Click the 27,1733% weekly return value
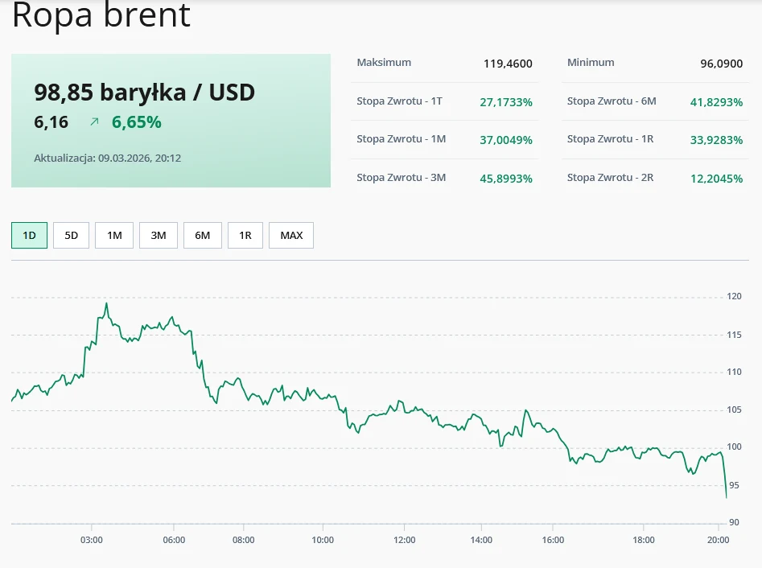762x568 pixels. tap(506, 101)
